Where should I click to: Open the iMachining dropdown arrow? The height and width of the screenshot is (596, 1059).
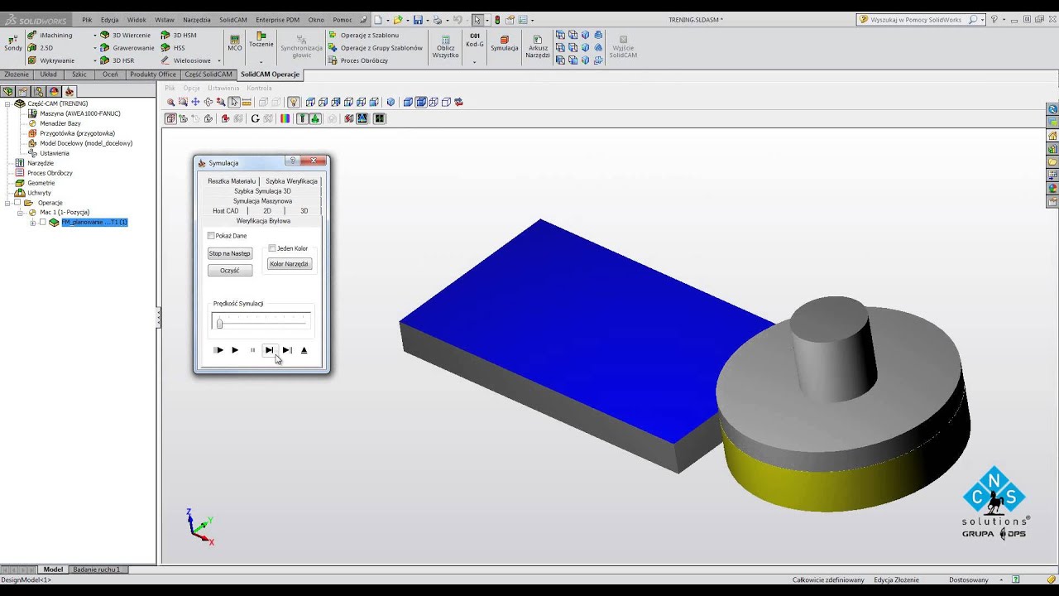coord(95,36)
